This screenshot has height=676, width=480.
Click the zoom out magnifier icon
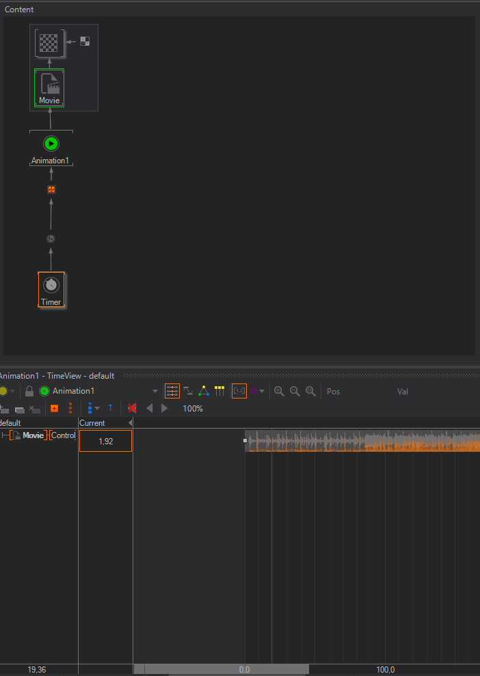[295, 391]
